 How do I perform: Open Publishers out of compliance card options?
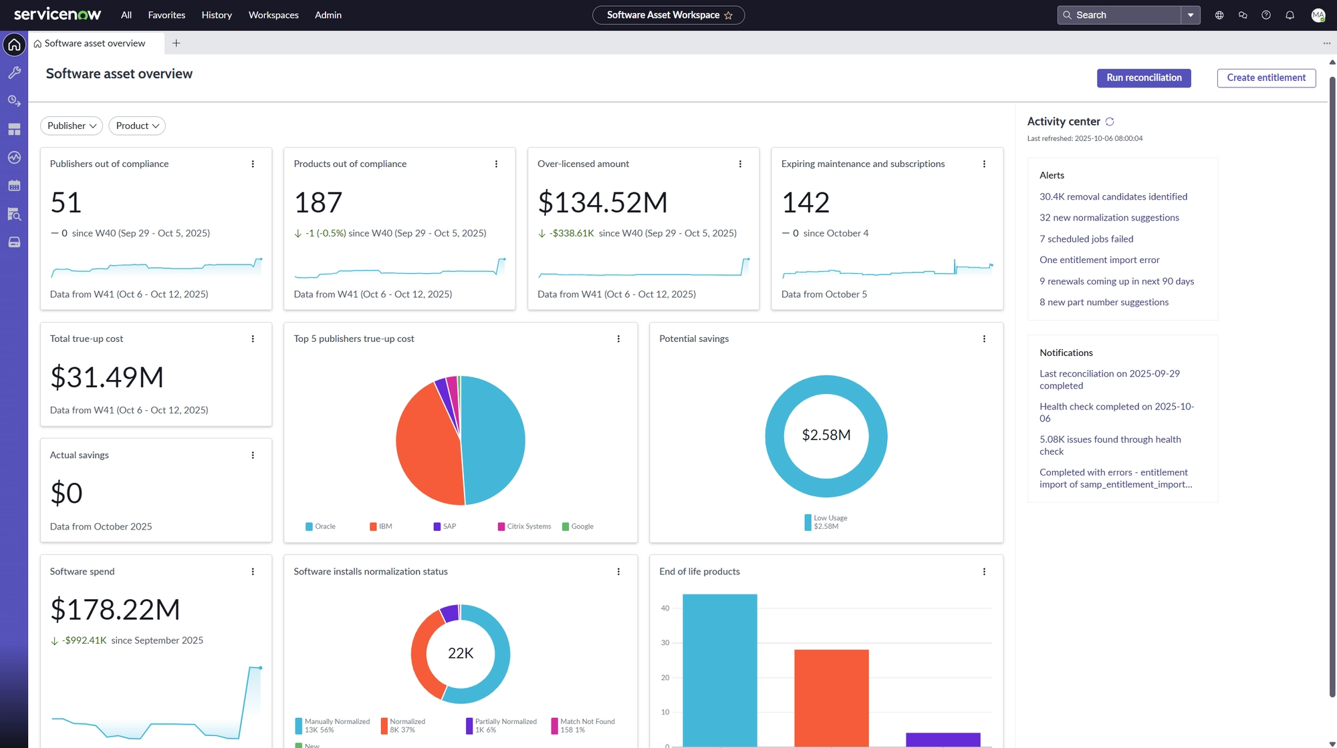point(253,164)
